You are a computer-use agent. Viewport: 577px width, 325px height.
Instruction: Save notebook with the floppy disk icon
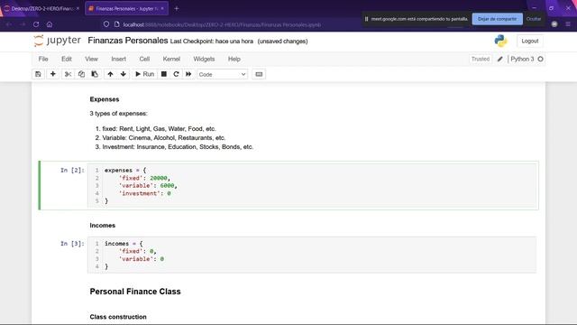38,74
